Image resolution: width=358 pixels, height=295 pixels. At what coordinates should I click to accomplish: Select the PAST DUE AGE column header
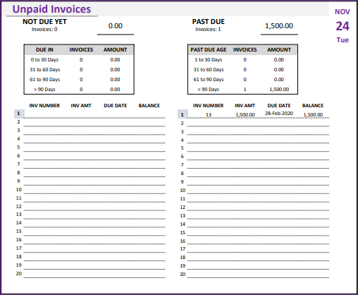(209, 50)
